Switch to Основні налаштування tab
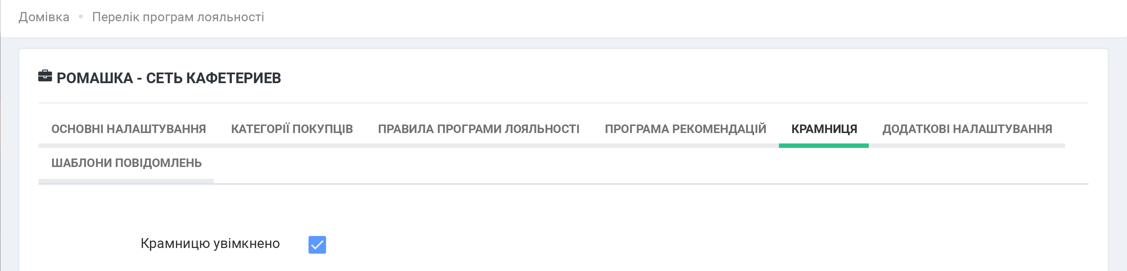Screen dimensions: 1127x271 [x=128, y=129]
